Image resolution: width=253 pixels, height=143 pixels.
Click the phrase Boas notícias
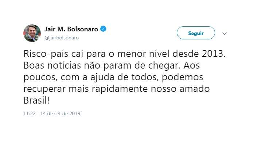(52, 66)
